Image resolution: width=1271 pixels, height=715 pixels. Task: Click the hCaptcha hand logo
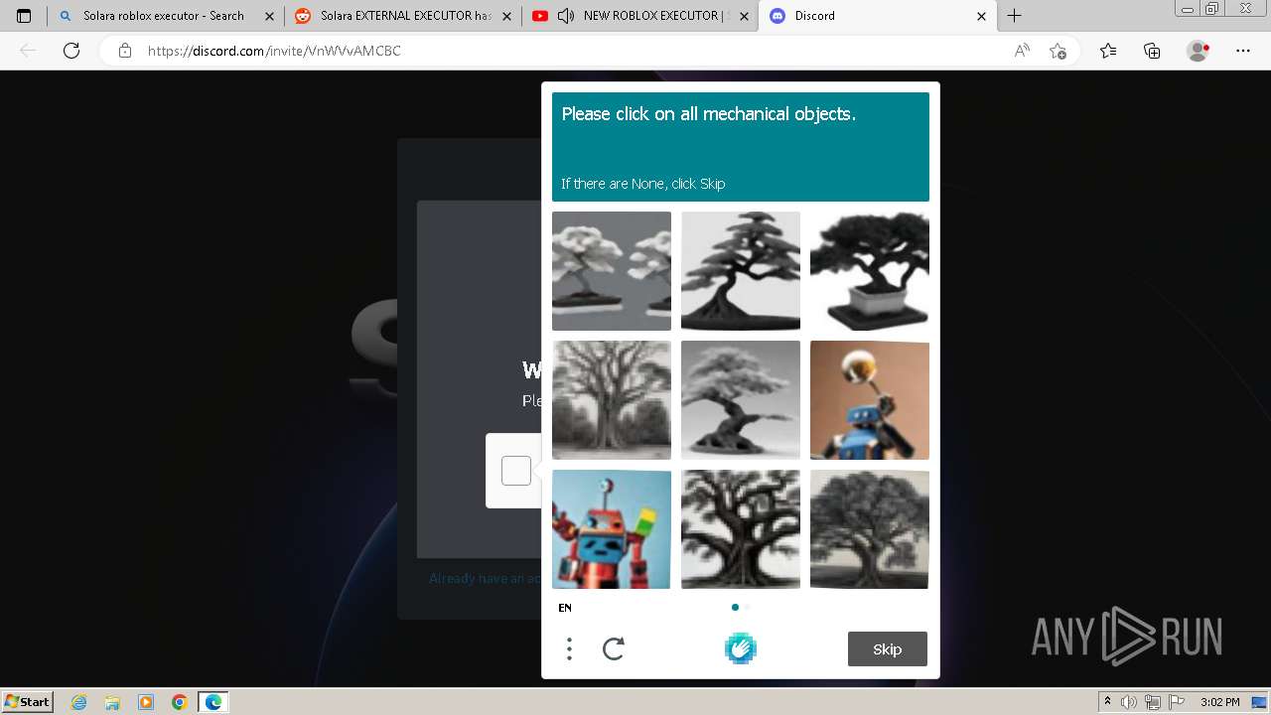tap(741, 648)
